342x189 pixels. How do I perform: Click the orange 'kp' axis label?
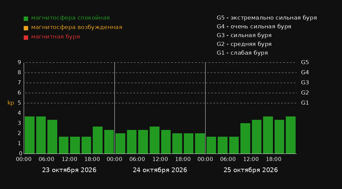(11, 103)
